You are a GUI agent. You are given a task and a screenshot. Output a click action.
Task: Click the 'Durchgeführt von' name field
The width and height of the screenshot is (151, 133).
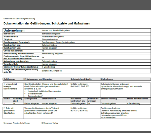click(96, 48)
